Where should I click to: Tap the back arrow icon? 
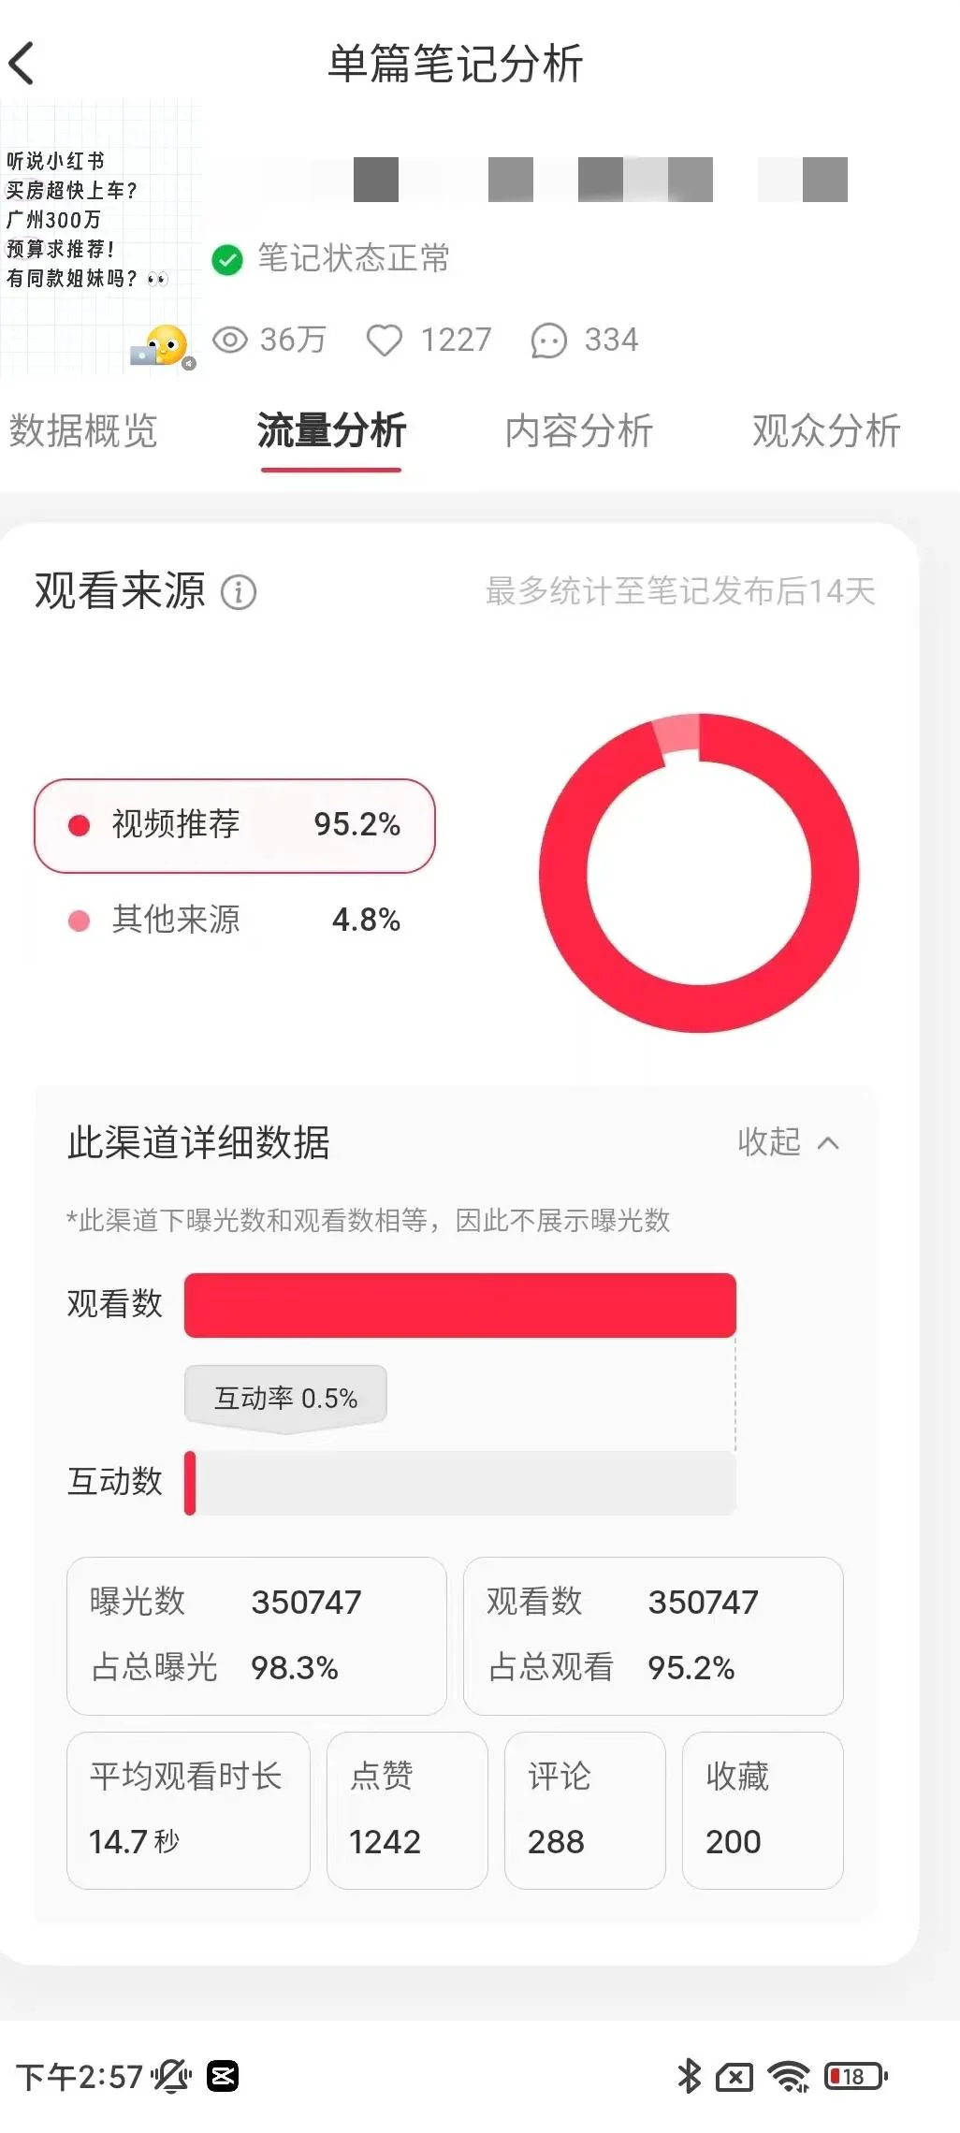pyautogui.click(x=22, y=64)
